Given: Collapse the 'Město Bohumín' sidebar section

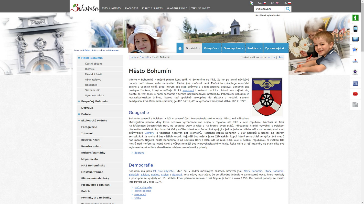Looking at the screenshot, I should 79,58.
